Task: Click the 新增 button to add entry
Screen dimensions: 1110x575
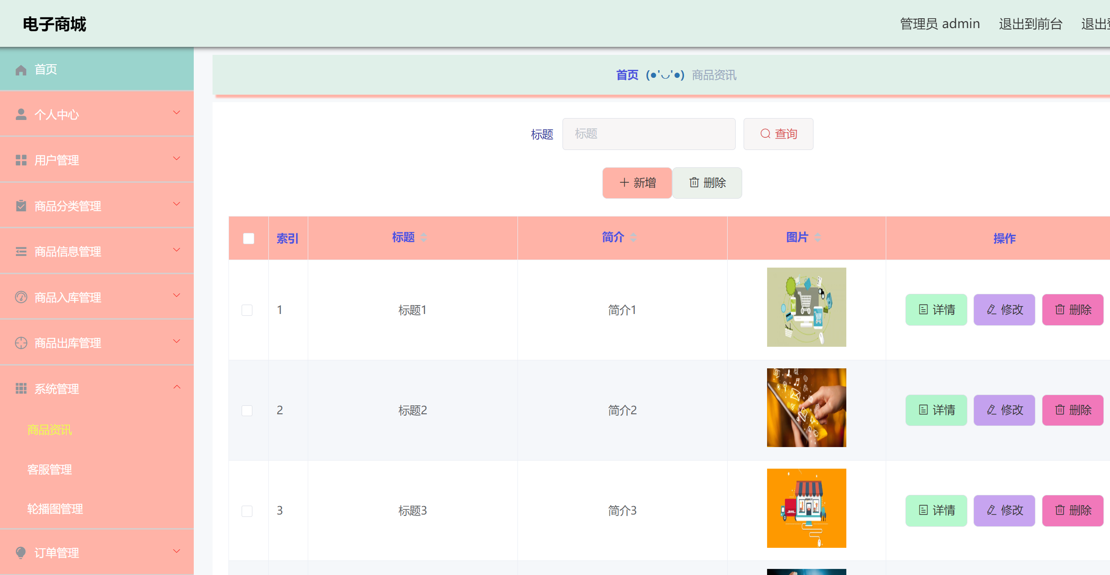Action: (637, 183)
